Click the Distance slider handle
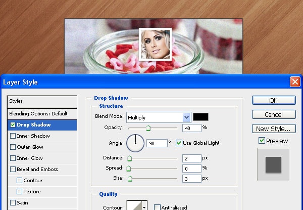Viewport: 303px width, 210px height. pos(129,158)
